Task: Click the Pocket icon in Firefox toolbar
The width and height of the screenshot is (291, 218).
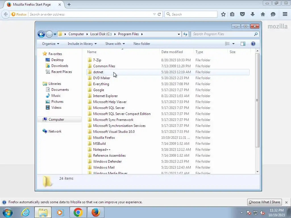Action: pos(242,14)
